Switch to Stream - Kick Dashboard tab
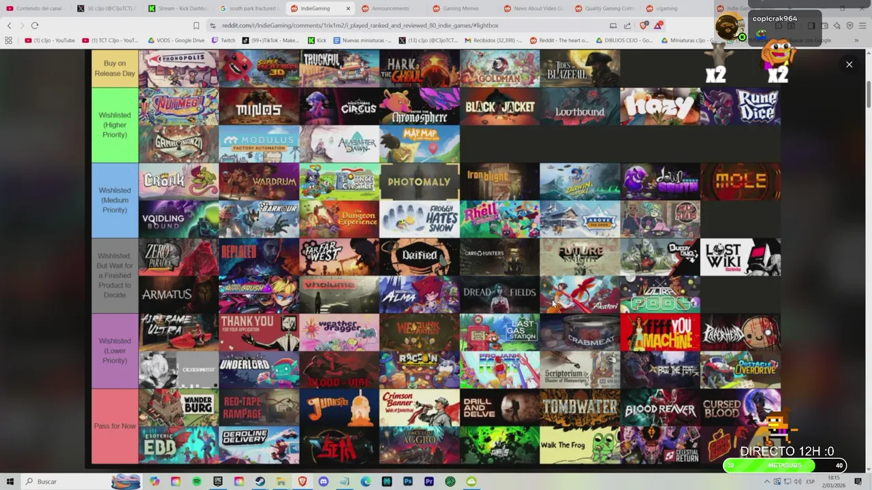 pos(177,8)
